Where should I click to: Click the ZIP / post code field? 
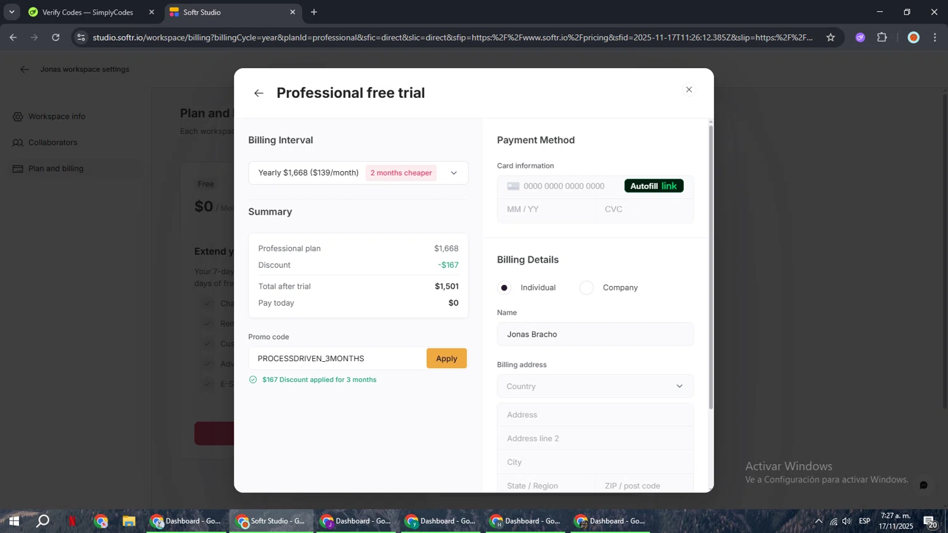coord(645,485)
